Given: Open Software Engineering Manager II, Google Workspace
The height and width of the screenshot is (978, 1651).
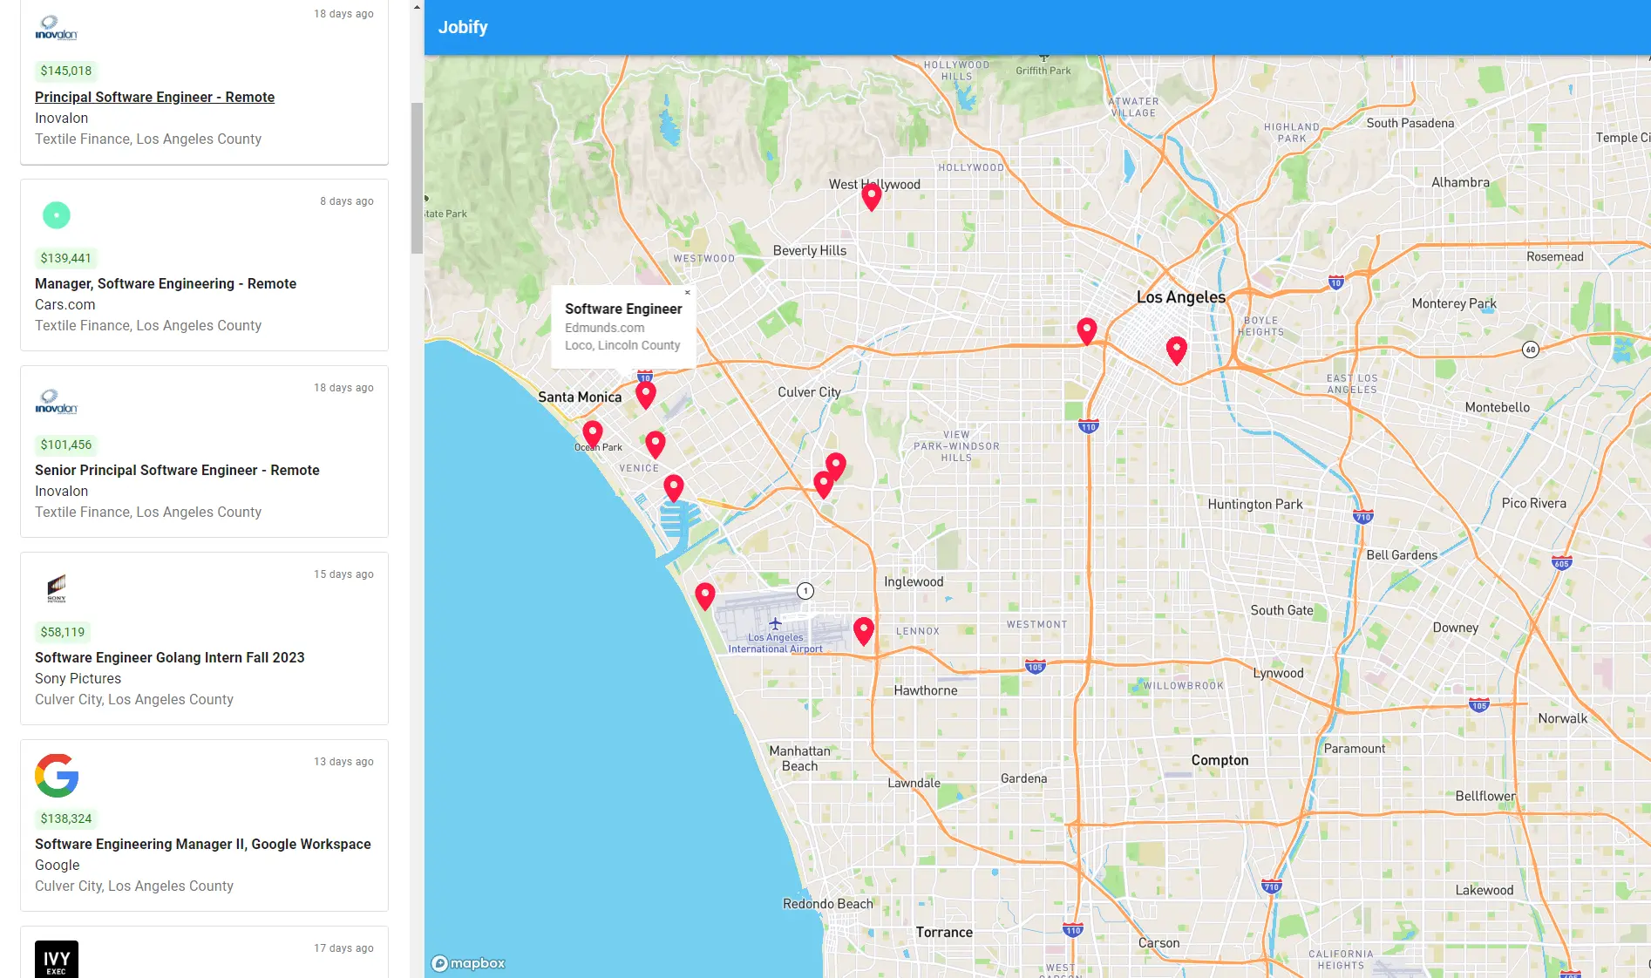Looking at the screenshot, I should click(203, 844).
